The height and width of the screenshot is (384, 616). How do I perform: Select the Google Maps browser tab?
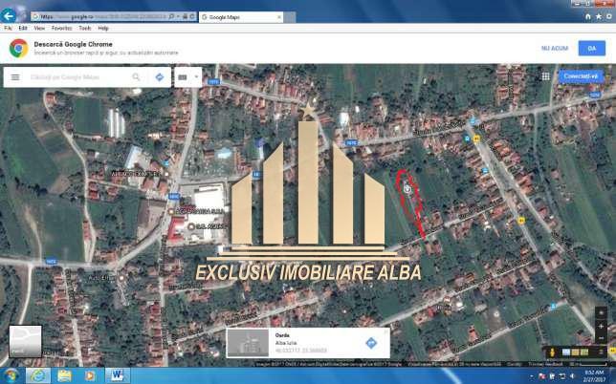click(240, 17)
